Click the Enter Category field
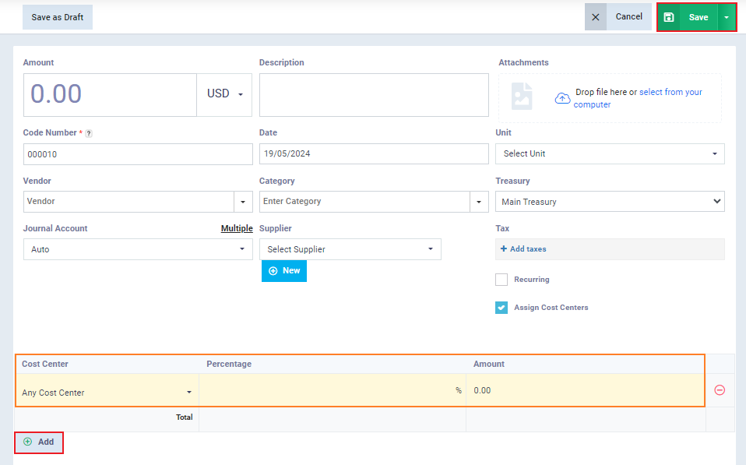 (x=364, y=202)
